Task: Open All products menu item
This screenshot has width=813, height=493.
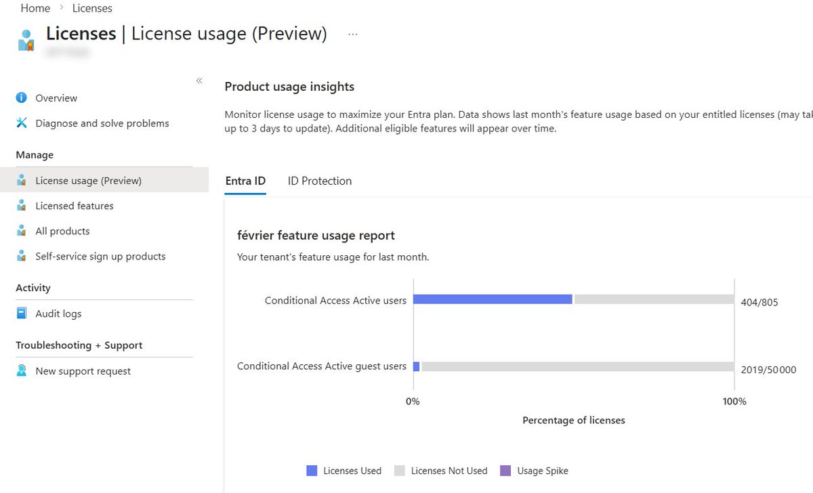Action: (62, 231)
